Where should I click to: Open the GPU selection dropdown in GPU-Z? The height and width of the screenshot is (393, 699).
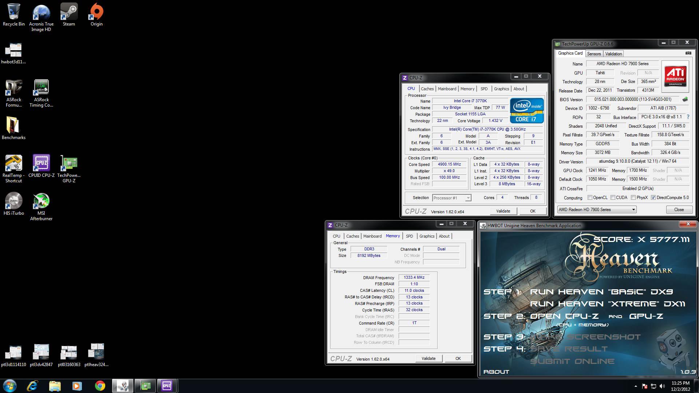pos(597,210)
